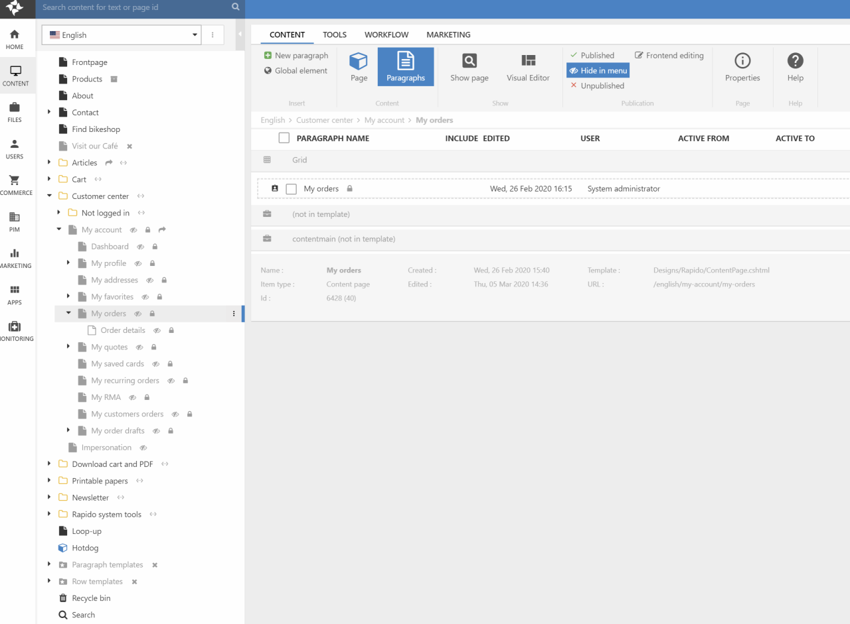Collapse the Customer center tree folder
850x624 pixels.
(x=49, y=196)
